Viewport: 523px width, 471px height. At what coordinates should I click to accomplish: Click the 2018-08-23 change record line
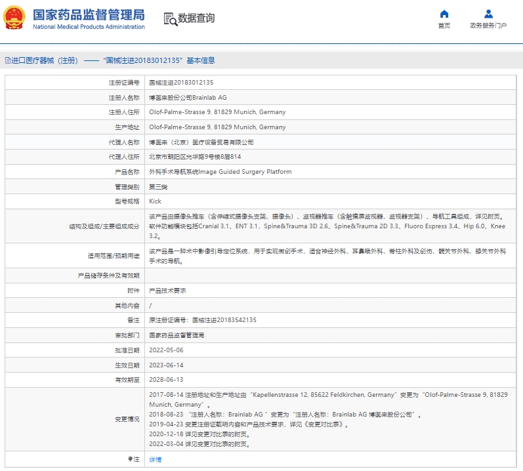point(285,415)
